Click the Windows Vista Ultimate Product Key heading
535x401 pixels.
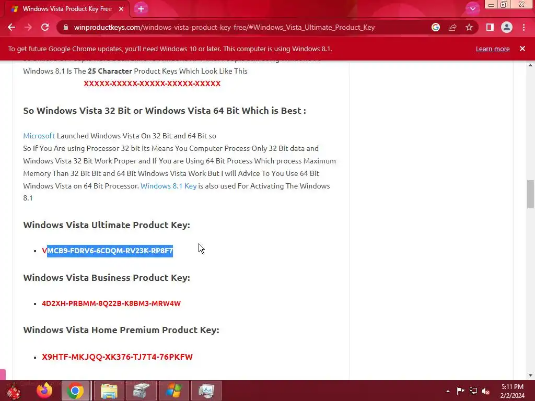[x=107, y=225]
